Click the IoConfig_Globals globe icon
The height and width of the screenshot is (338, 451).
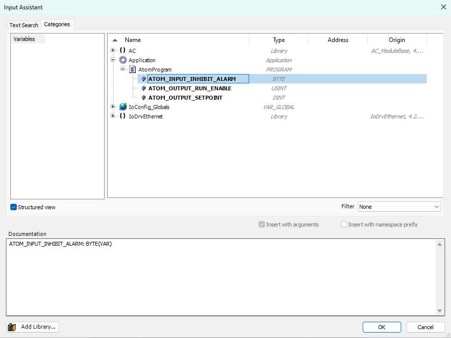[123, 107]
